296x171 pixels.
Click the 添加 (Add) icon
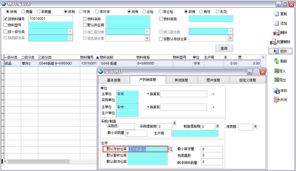276,23
